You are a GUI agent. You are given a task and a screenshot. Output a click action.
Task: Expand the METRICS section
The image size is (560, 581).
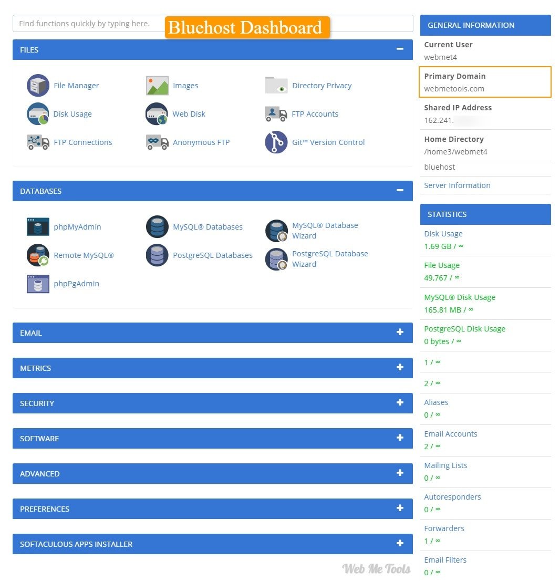pyautogui.click(x=400, y=367)
